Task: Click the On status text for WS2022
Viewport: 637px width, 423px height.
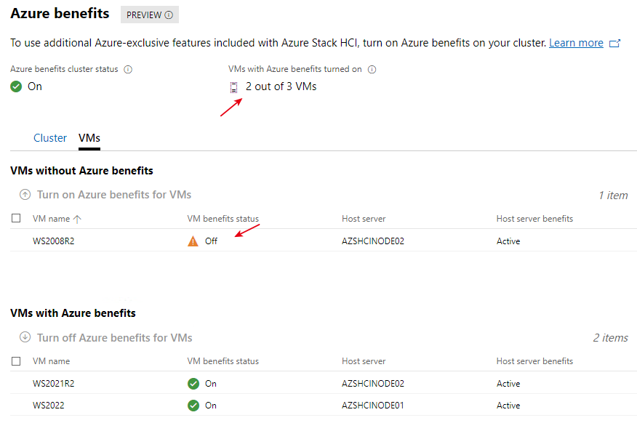Action: (x=211, y=405)
